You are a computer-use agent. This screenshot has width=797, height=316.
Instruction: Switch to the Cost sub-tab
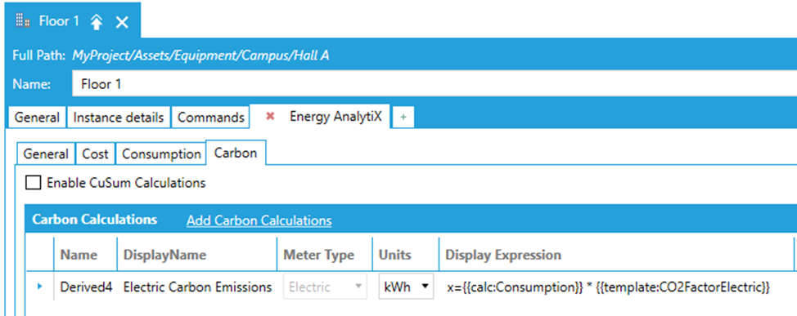(x=95, y=154)
